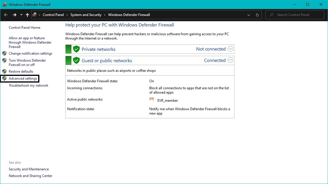328x184 pixels.
Task: Click Networks in public places description
Action: (111, 71)
